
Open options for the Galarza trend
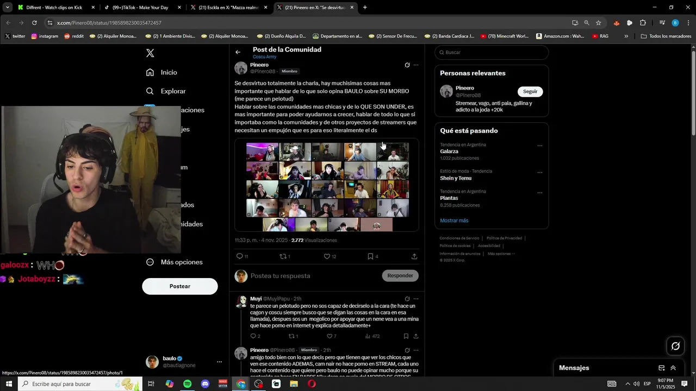(540, 146)
